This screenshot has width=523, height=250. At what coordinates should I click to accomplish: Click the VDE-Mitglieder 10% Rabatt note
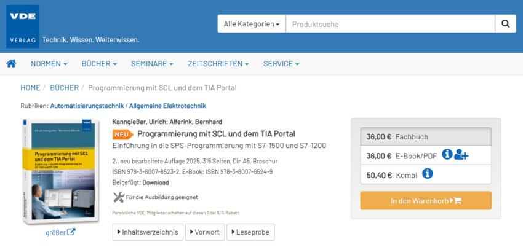[x=175, y=213]
